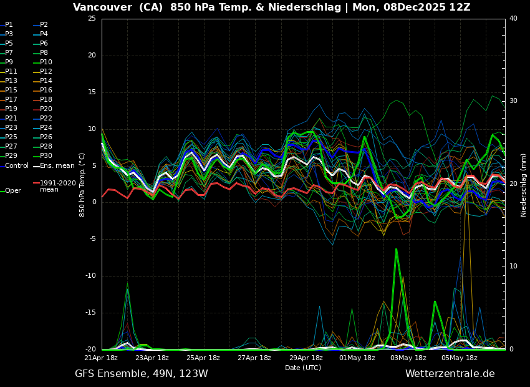This screenshot has height=387, width=530.
Task: Select the P22 legend entry
Action: point(46,119)
